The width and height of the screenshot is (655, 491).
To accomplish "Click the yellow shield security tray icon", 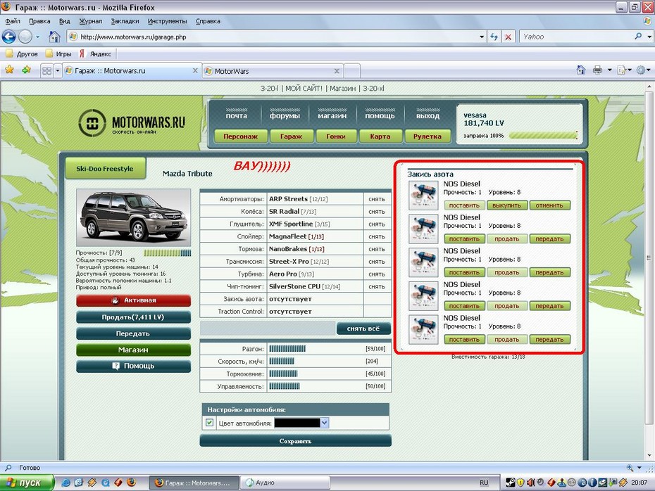I will click(520, 483).
